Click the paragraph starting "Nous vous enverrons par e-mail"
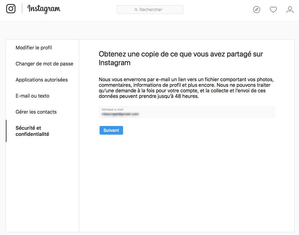Viewport: 299px width, 235px height. (x=186, y=88)
